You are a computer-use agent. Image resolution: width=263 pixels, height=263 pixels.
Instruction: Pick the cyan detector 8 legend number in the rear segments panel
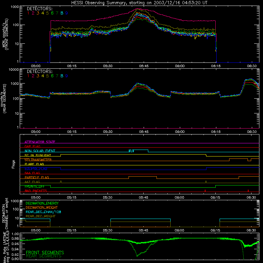click(62, 76)
